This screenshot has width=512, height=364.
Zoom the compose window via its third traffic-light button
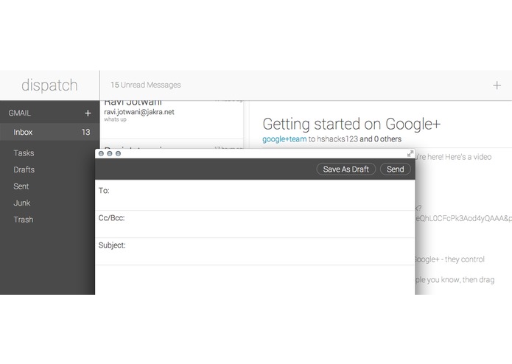coord(118,153)
